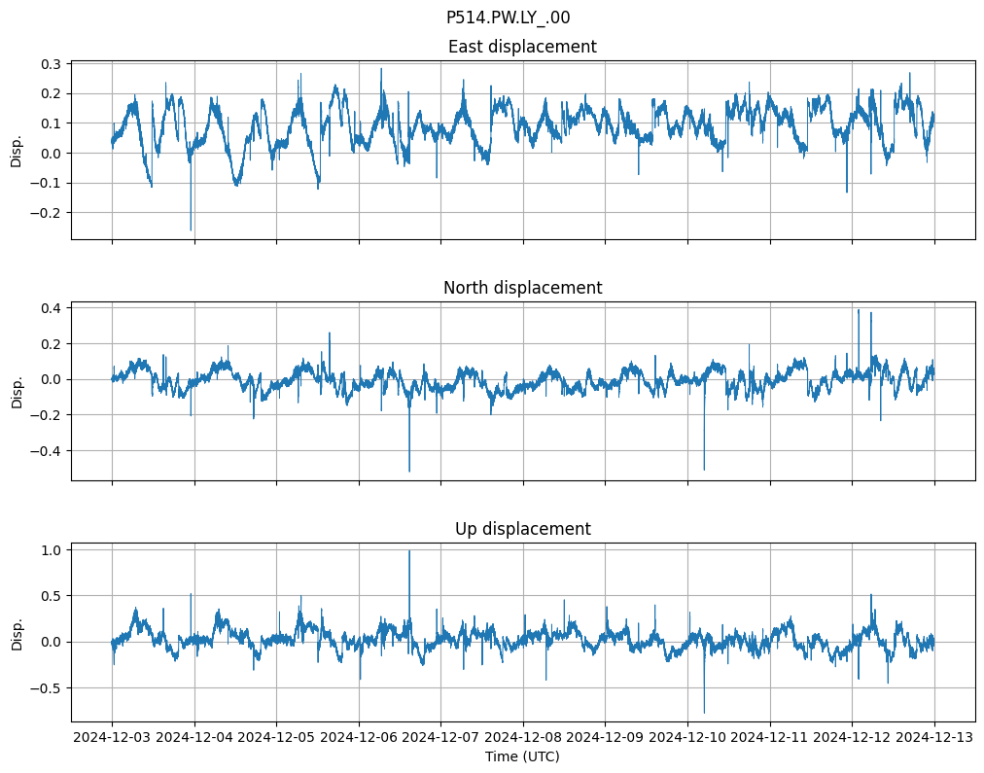This screenshot has height=773, width=984.
Task: Click the Up plot's Disp. y-axis label
Action: point(16,631)
